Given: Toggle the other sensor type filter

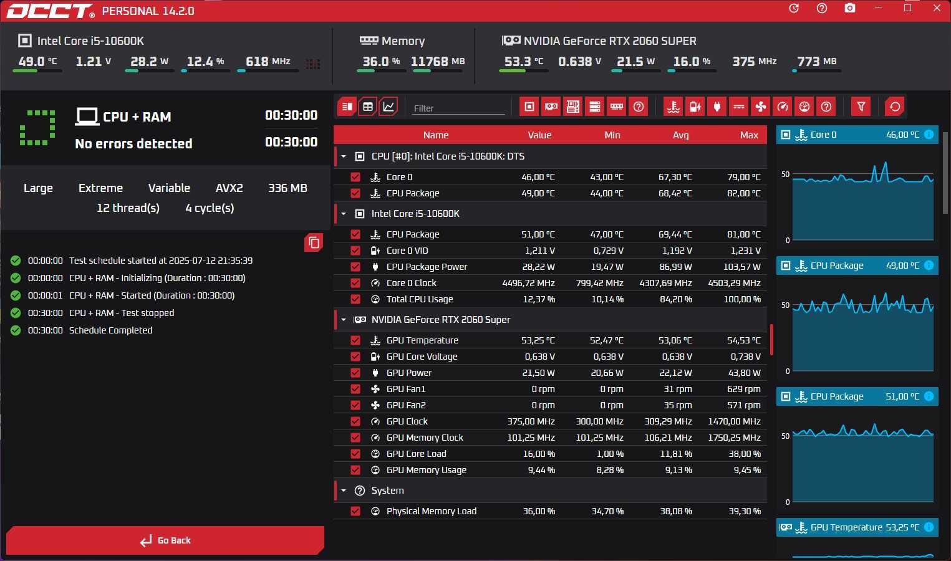Looking at the screenshot, I should (826, 107).
